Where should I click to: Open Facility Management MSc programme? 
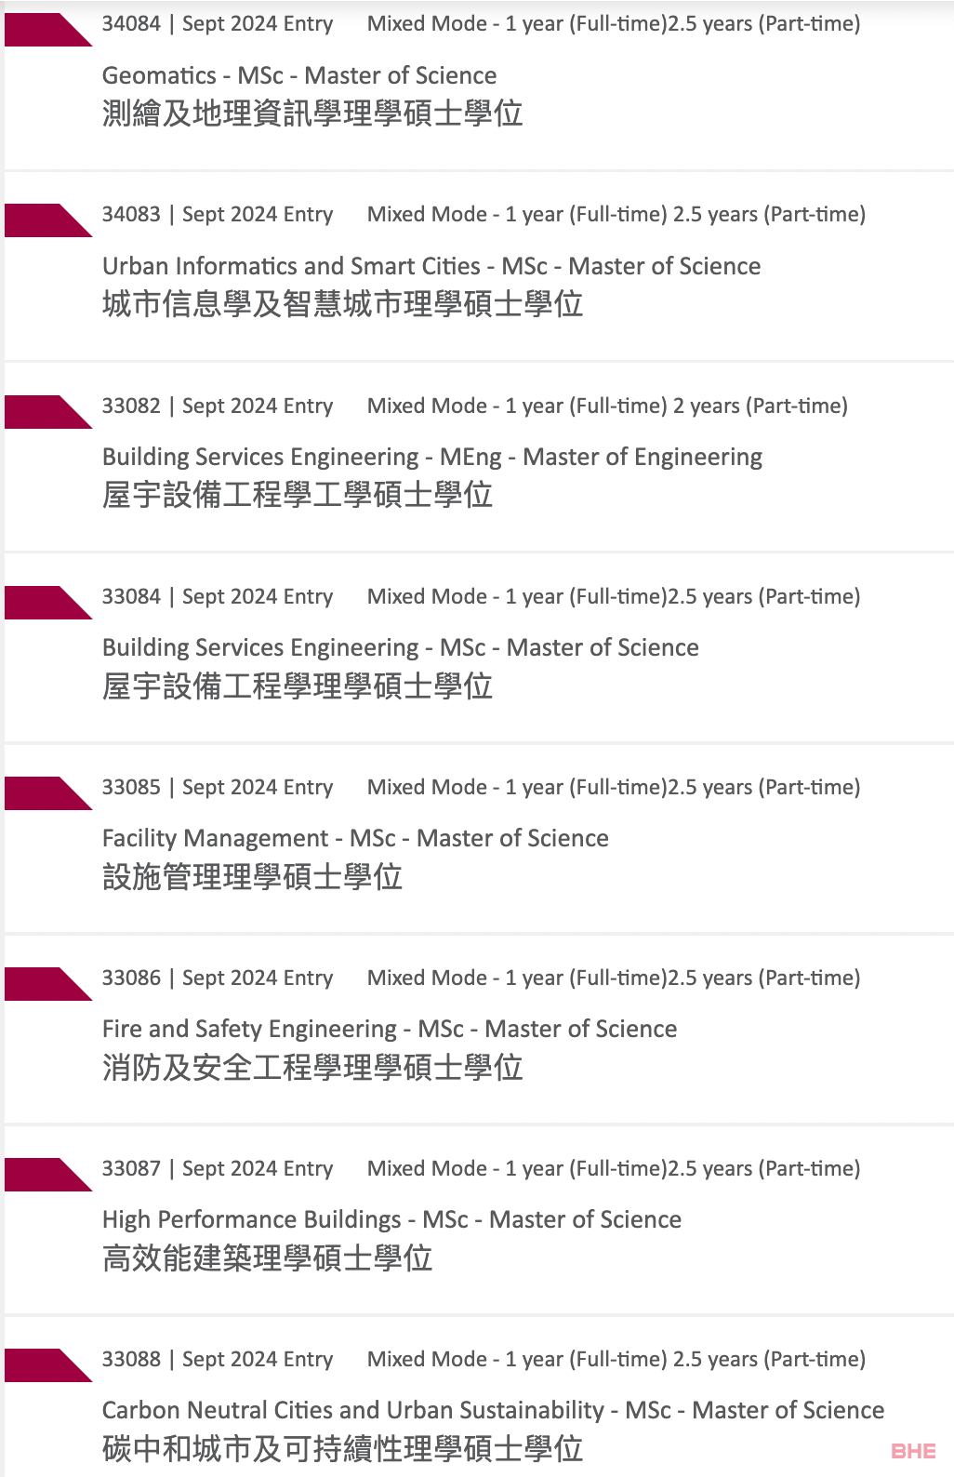coord(355,839)
